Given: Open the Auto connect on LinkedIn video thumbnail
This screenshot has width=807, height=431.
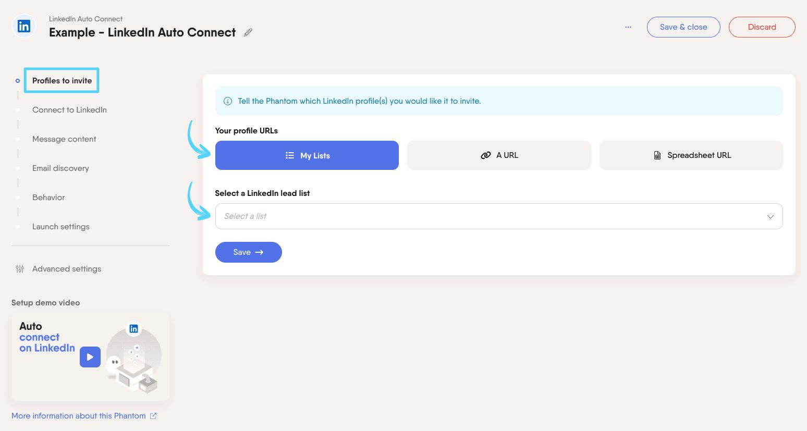Looking at the screenshot, I should click(x=90, y=357).
